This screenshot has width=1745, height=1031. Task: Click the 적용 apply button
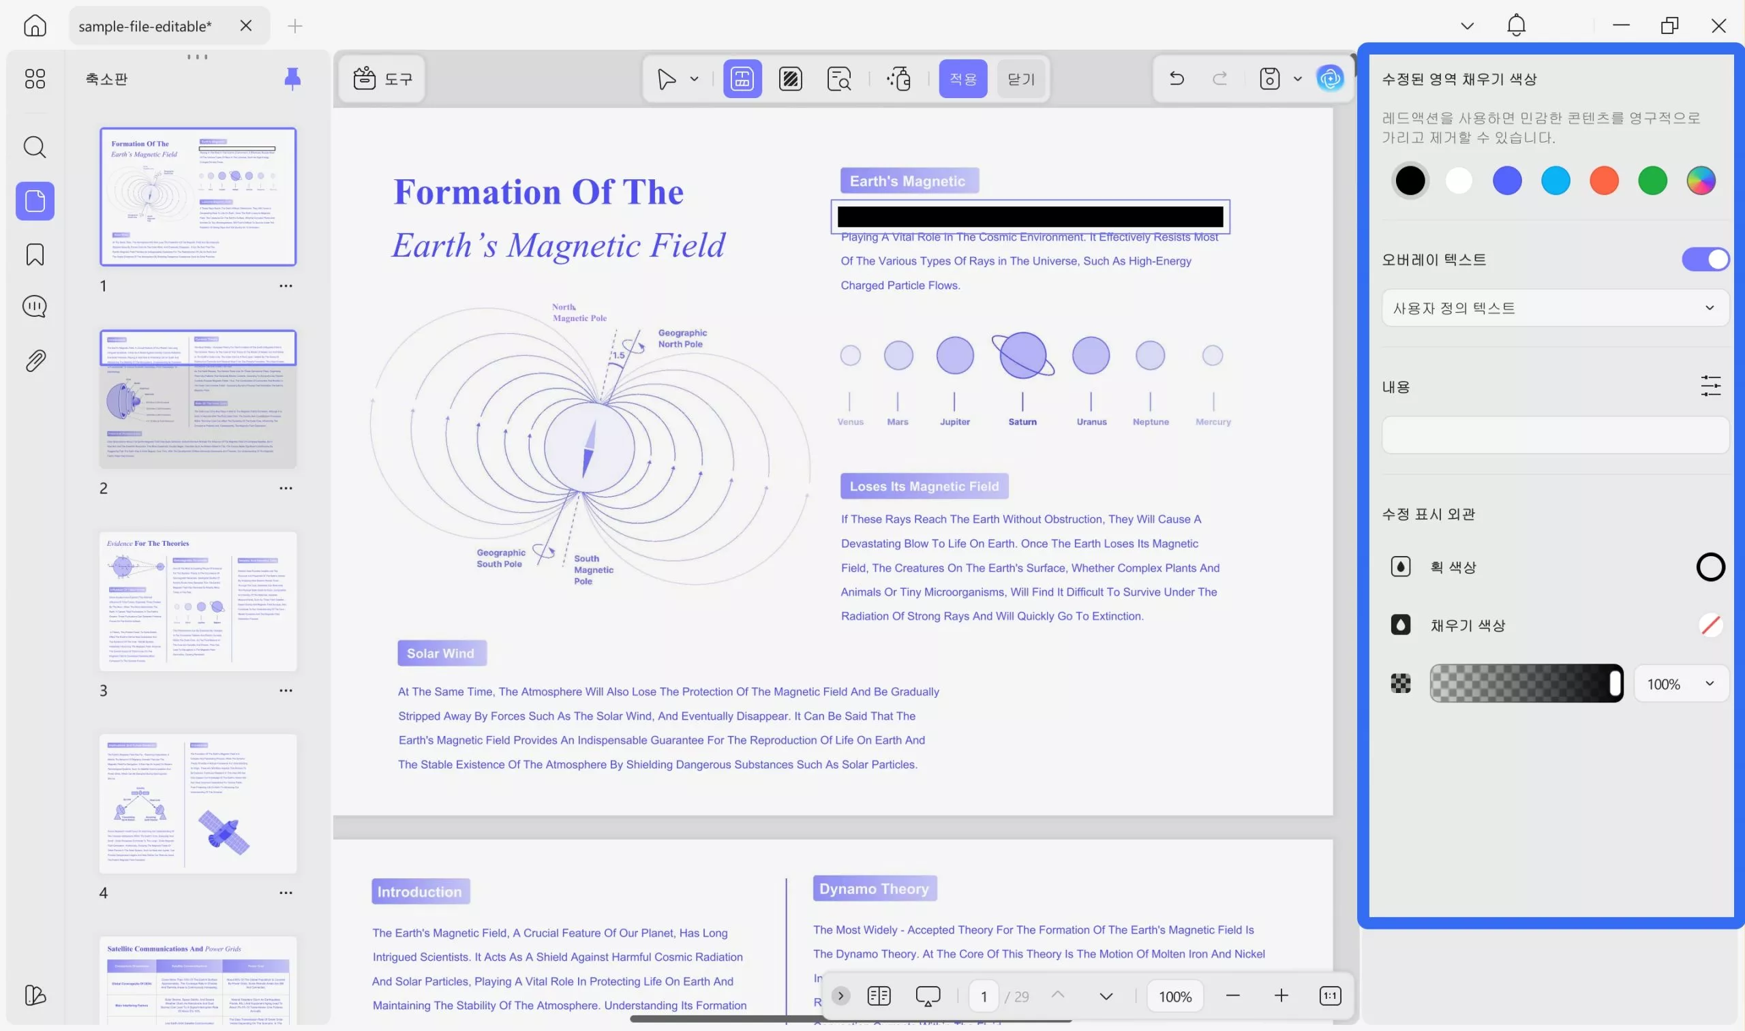point(962,78)
